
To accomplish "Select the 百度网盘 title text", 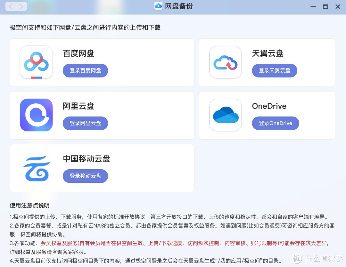I will tap(78, 53).
